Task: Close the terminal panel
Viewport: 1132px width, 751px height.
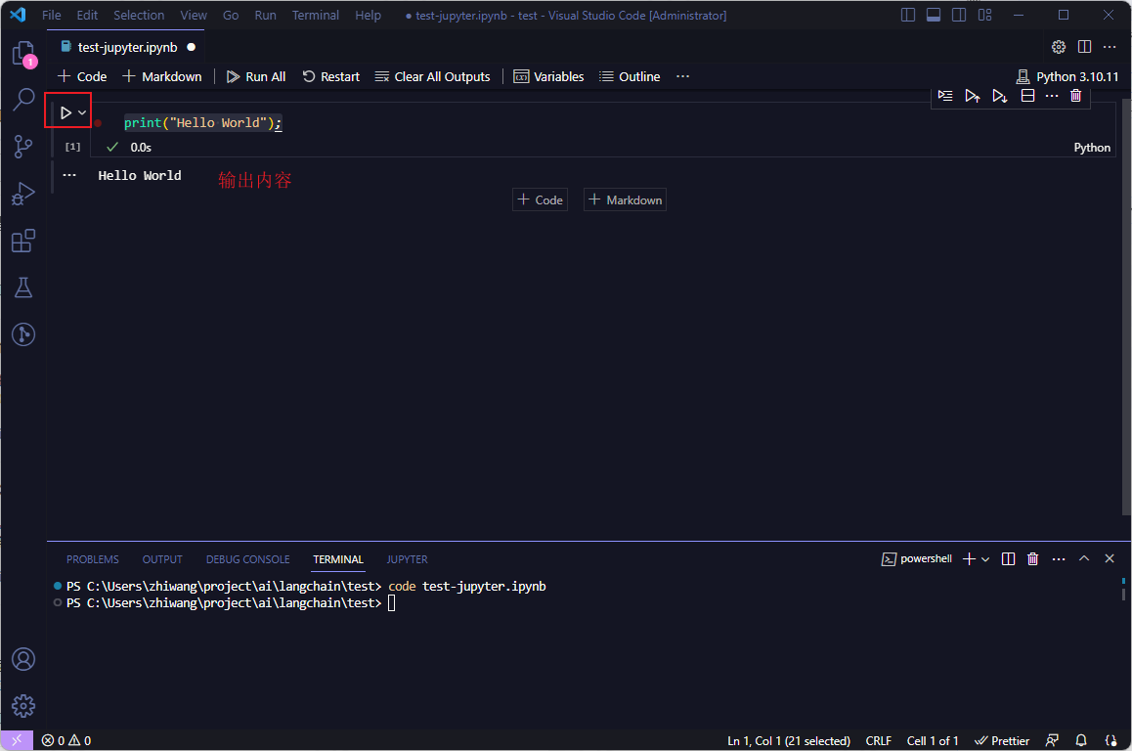Action: (x=1110, y=559)
